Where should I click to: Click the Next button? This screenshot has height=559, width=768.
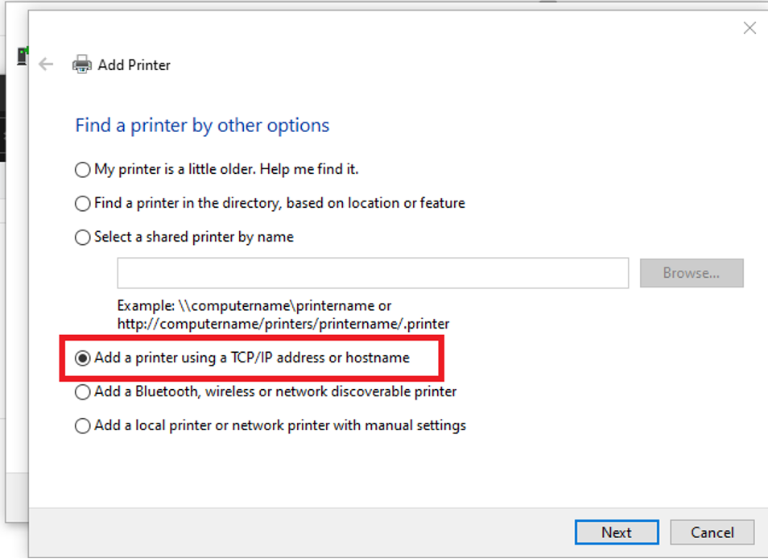617,532
